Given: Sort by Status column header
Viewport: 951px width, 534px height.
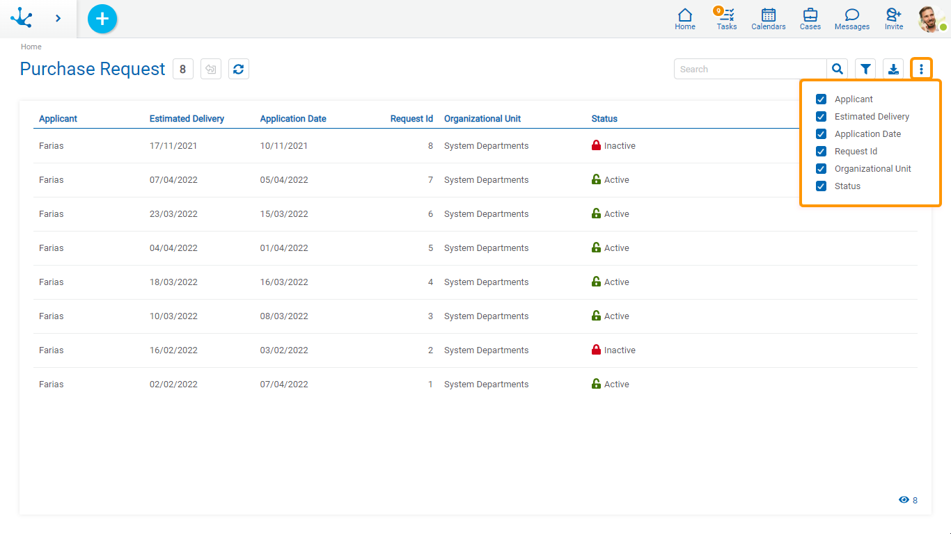Looking at the screenshot, I should [604, 119].
